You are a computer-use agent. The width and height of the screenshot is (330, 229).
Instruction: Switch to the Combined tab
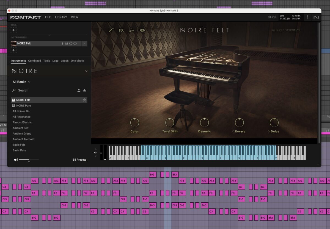pos(34,61)
